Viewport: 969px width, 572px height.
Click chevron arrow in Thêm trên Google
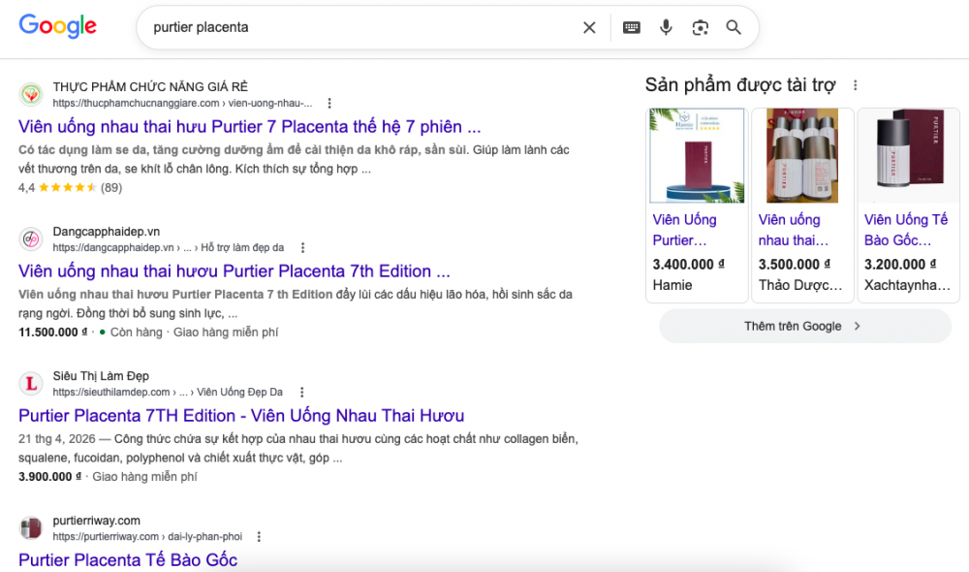click(x=858, y=326)
